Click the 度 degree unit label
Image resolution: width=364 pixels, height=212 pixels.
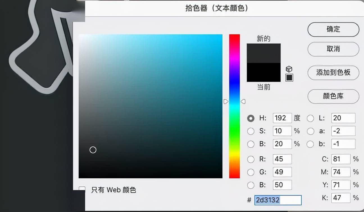pyautogui.click(x=297, y=118)
